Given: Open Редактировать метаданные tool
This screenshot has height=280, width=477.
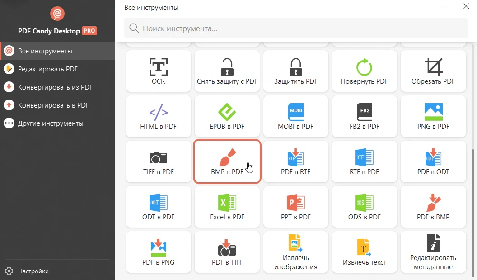Looking at the screenshot, I should point(433,252).
